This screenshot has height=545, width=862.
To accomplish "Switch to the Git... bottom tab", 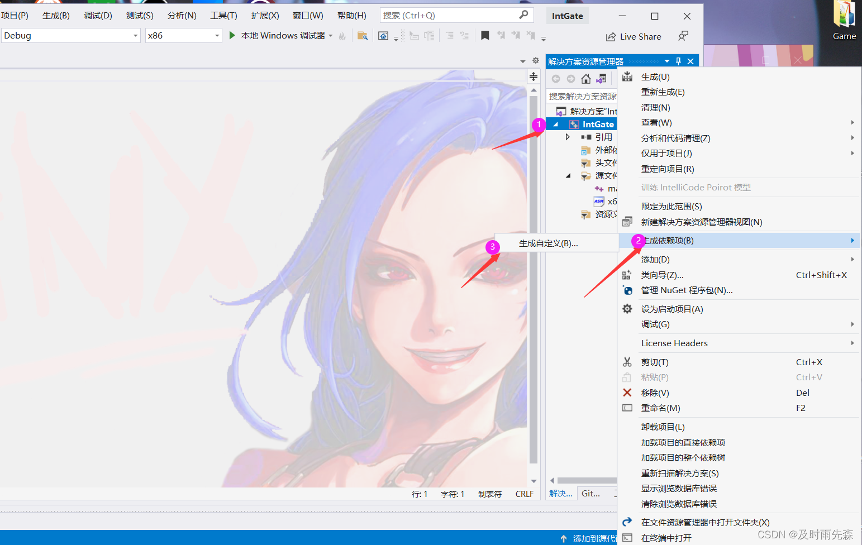I will tap(590, 494).
